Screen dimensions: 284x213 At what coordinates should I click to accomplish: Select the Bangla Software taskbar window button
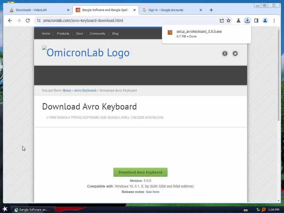point(33,210)
